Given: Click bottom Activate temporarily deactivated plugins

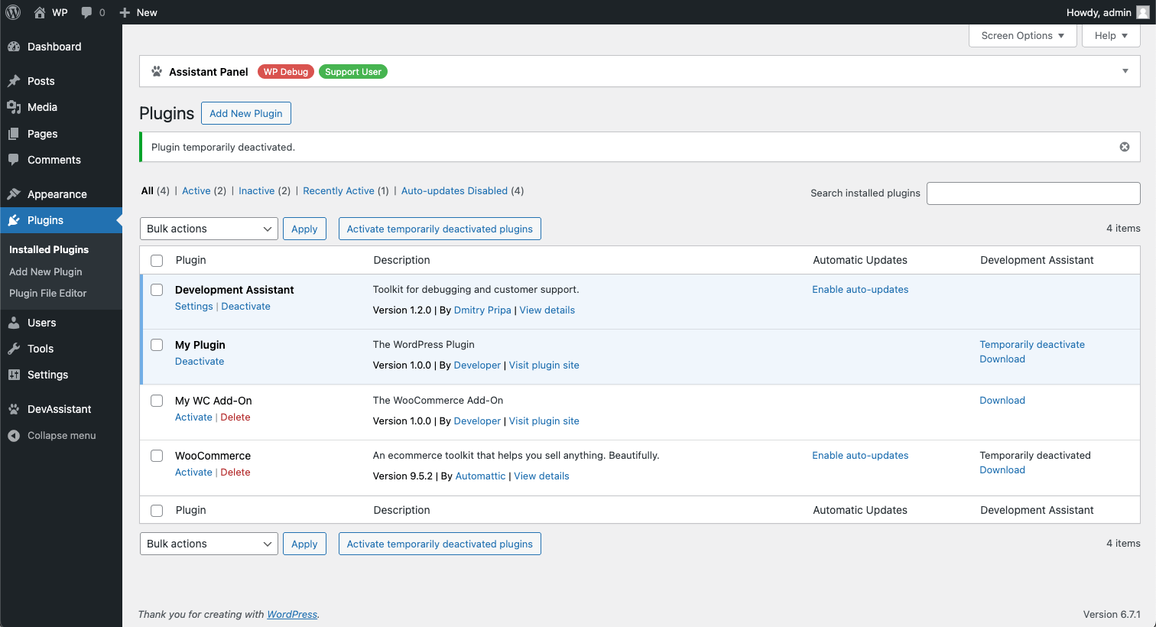Looking at the screenshot, I should [x=440, y=544].
